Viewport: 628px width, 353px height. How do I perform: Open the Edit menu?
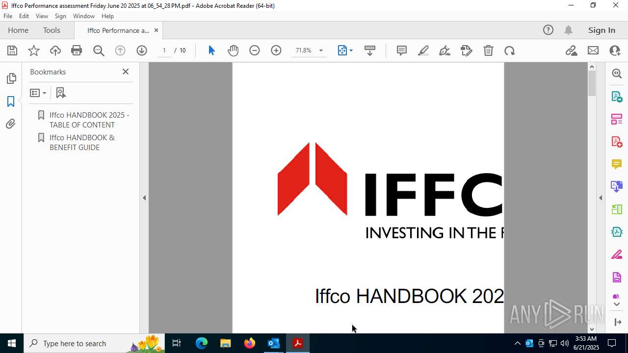click(x=24, y=16)
